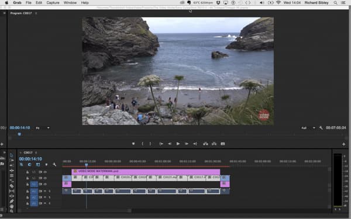Click the VIDEO MODE WATERMARK clip in timeline
Screen dimensions: 351x219
[146, 171]
